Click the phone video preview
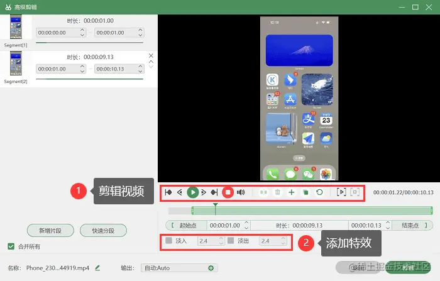 [299, 98]
